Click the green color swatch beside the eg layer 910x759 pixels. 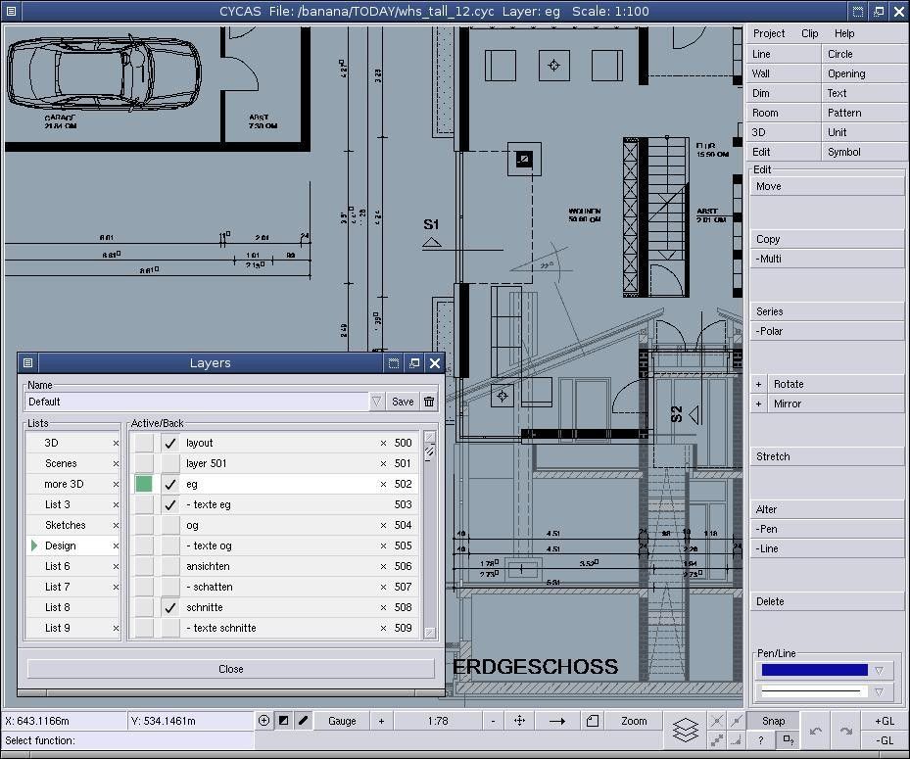point(142,484)
